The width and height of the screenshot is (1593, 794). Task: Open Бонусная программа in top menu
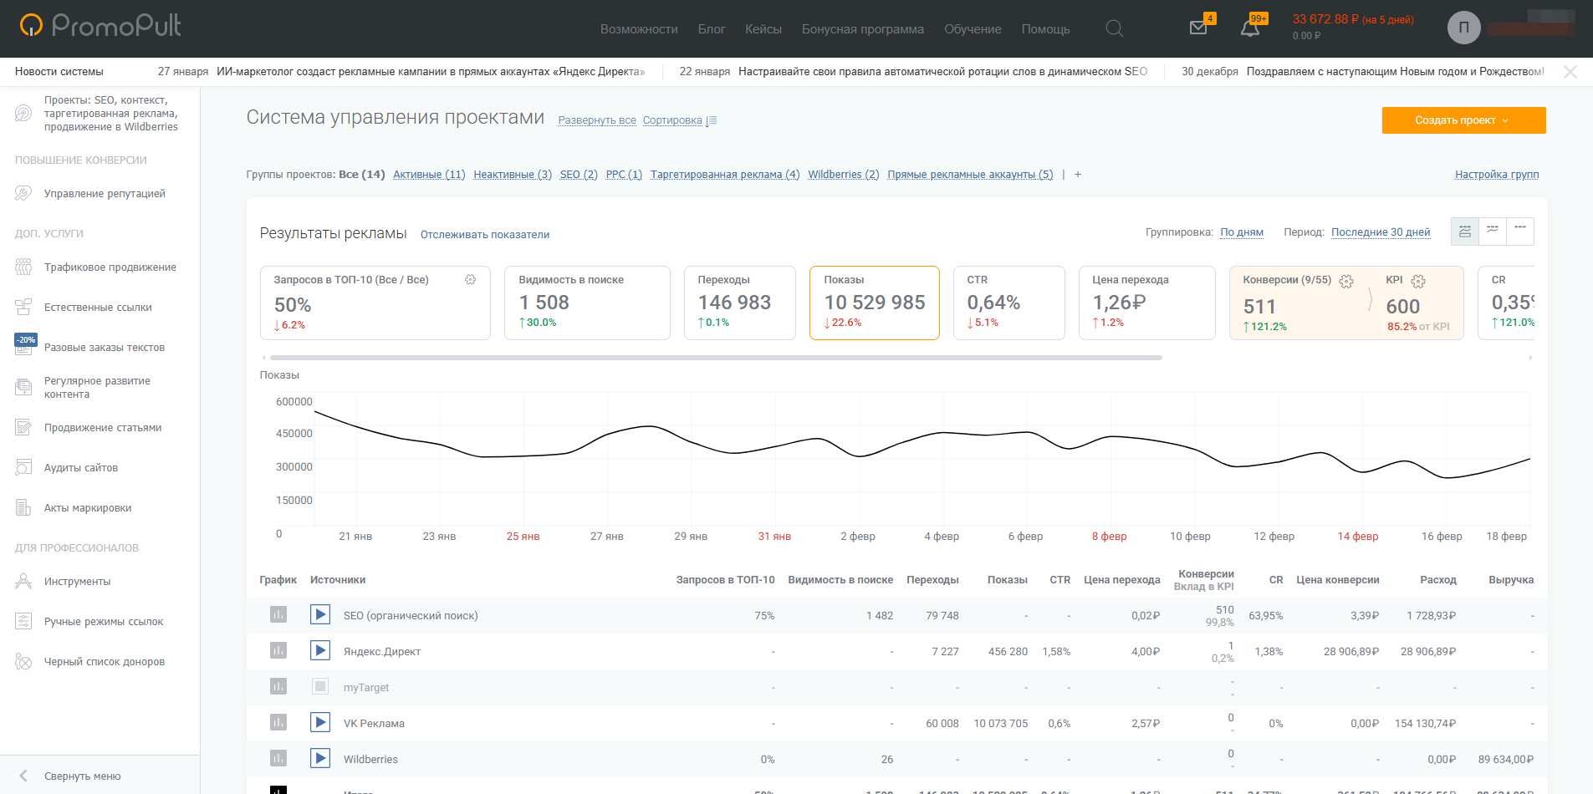tap(862, 29)
